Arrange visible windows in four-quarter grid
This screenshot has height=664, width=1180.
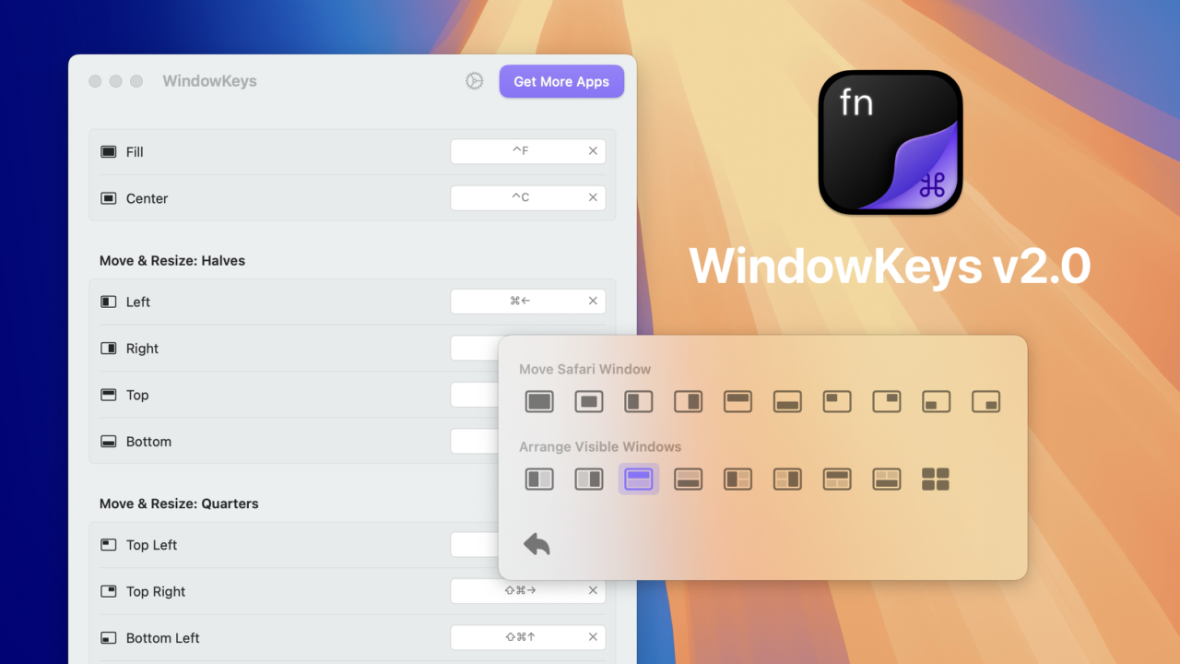(x=936, y=479)
